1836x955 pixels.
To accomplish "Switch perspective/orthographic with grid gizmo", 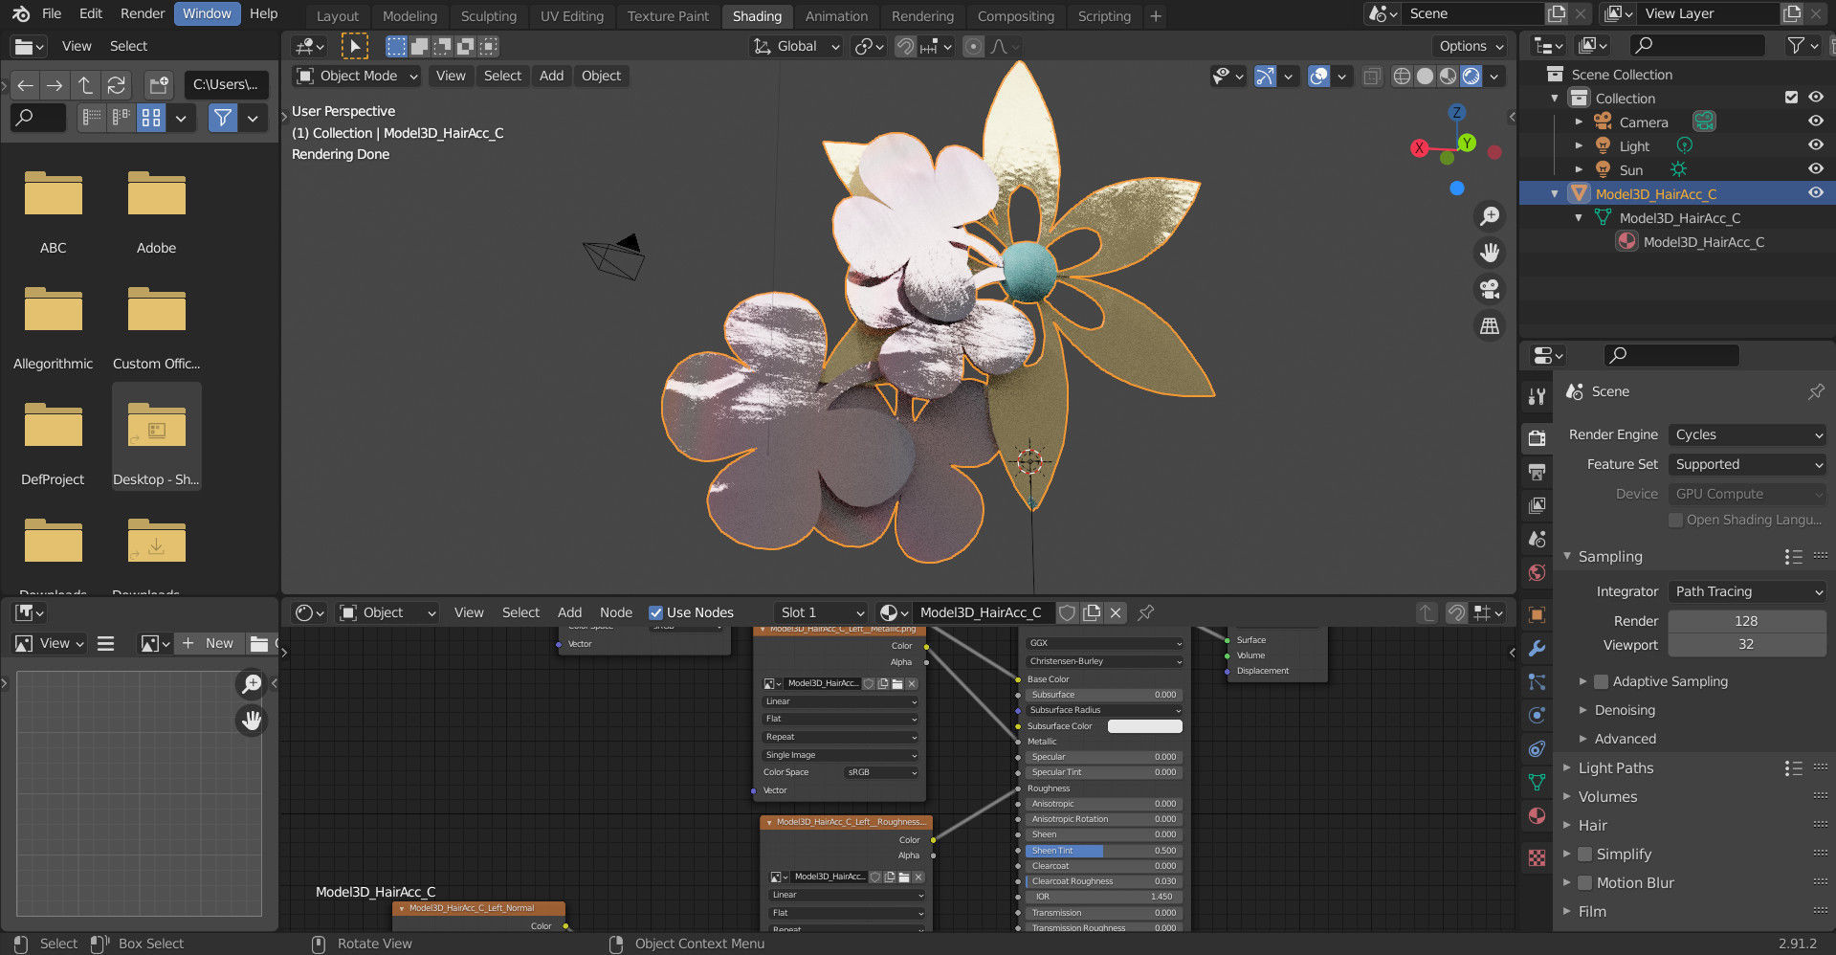I will 1490,326.
